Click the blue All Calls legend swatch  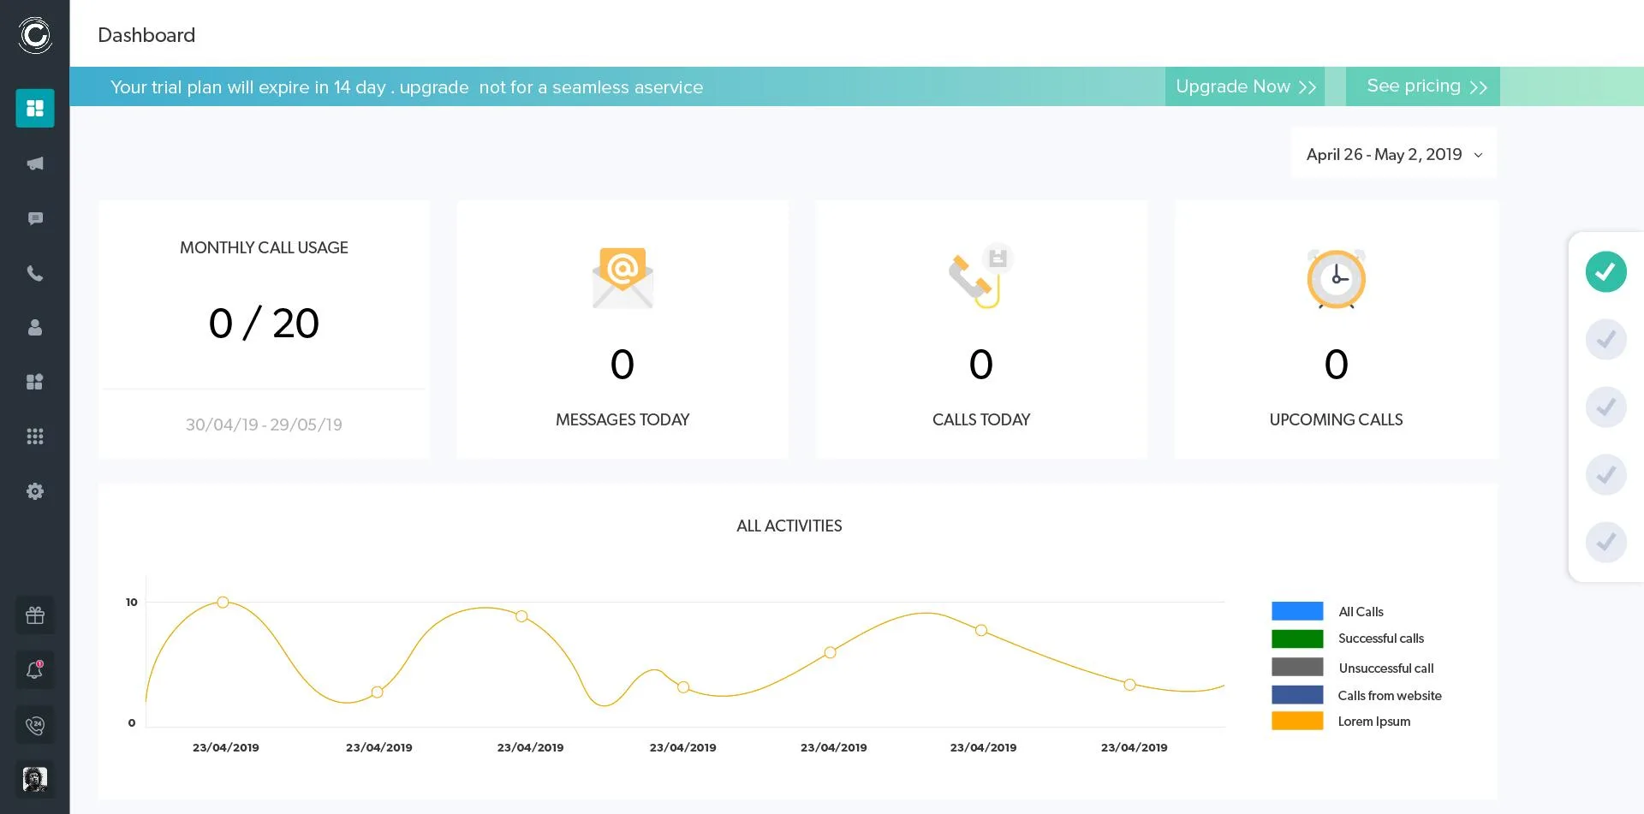coord(1297,611)
